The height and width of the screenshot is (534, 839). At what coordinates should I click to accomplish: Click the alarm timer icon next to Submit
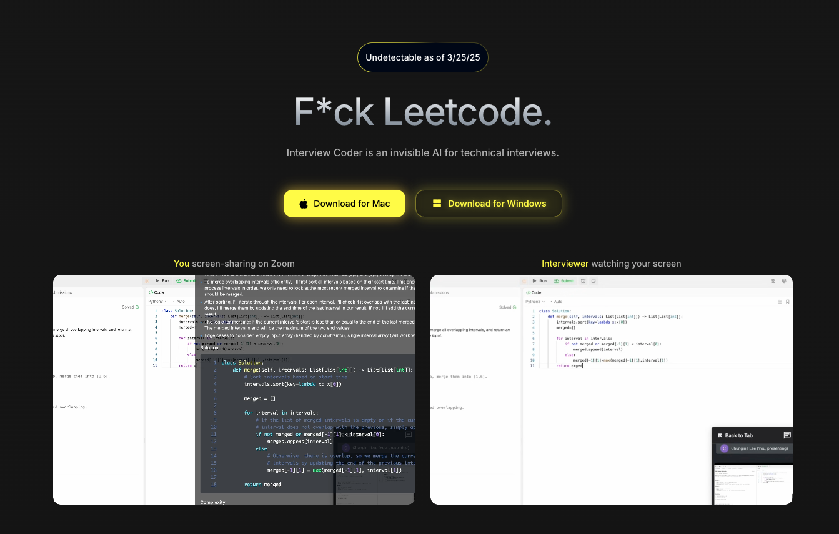[583, 281]
